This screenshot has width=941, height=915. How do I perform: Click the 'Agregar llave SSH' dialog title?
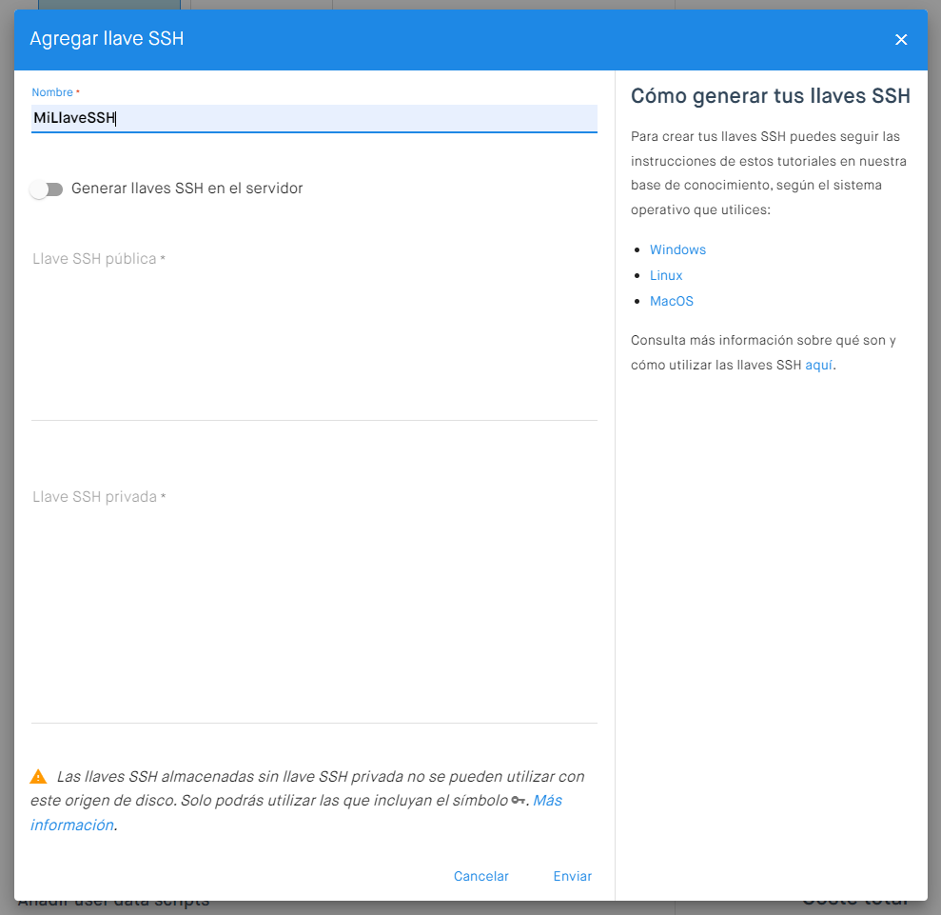point(107,39)
